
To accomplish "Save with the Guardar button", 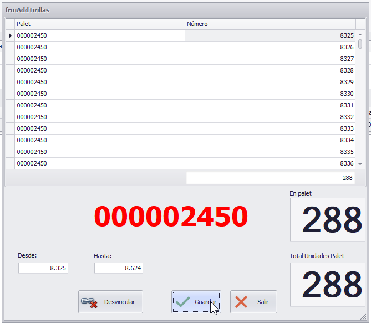I will point(196,302).
